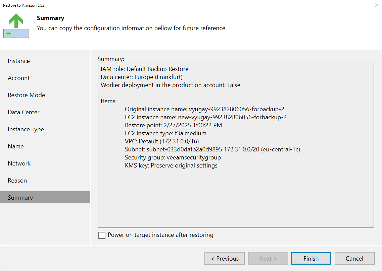Click the Restore to Amazon EC2 title text
382x271 pixels.
(x=23, y=5)
